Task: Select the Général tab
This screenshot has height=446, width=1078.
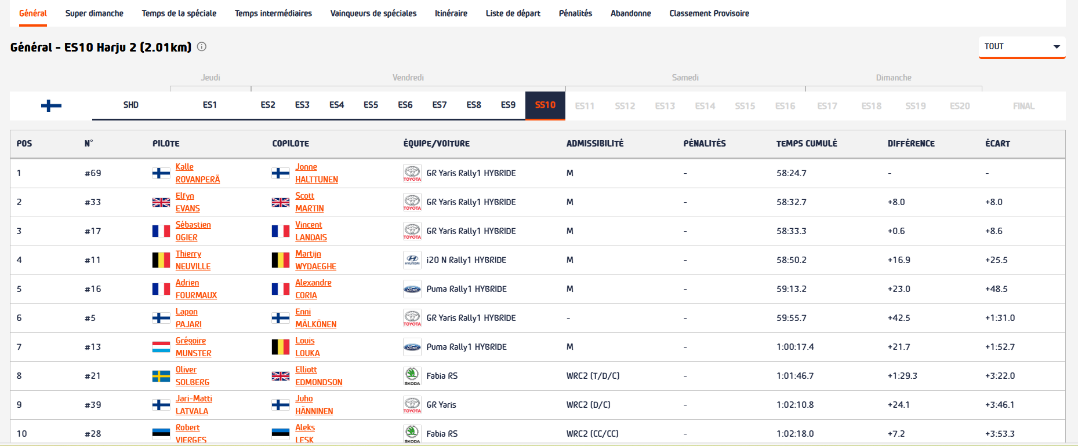Action: click(x=33, y=13)
